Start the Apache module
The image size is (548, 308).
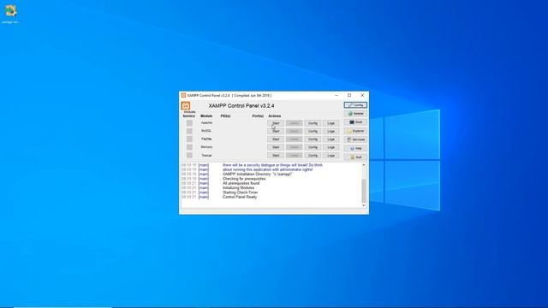[x=276, y=123]
